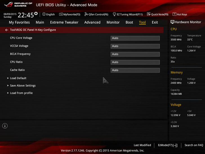Open the Exit tab
Image resolution: width=205 pixels, height=154 pixels.
click(155, 22)
